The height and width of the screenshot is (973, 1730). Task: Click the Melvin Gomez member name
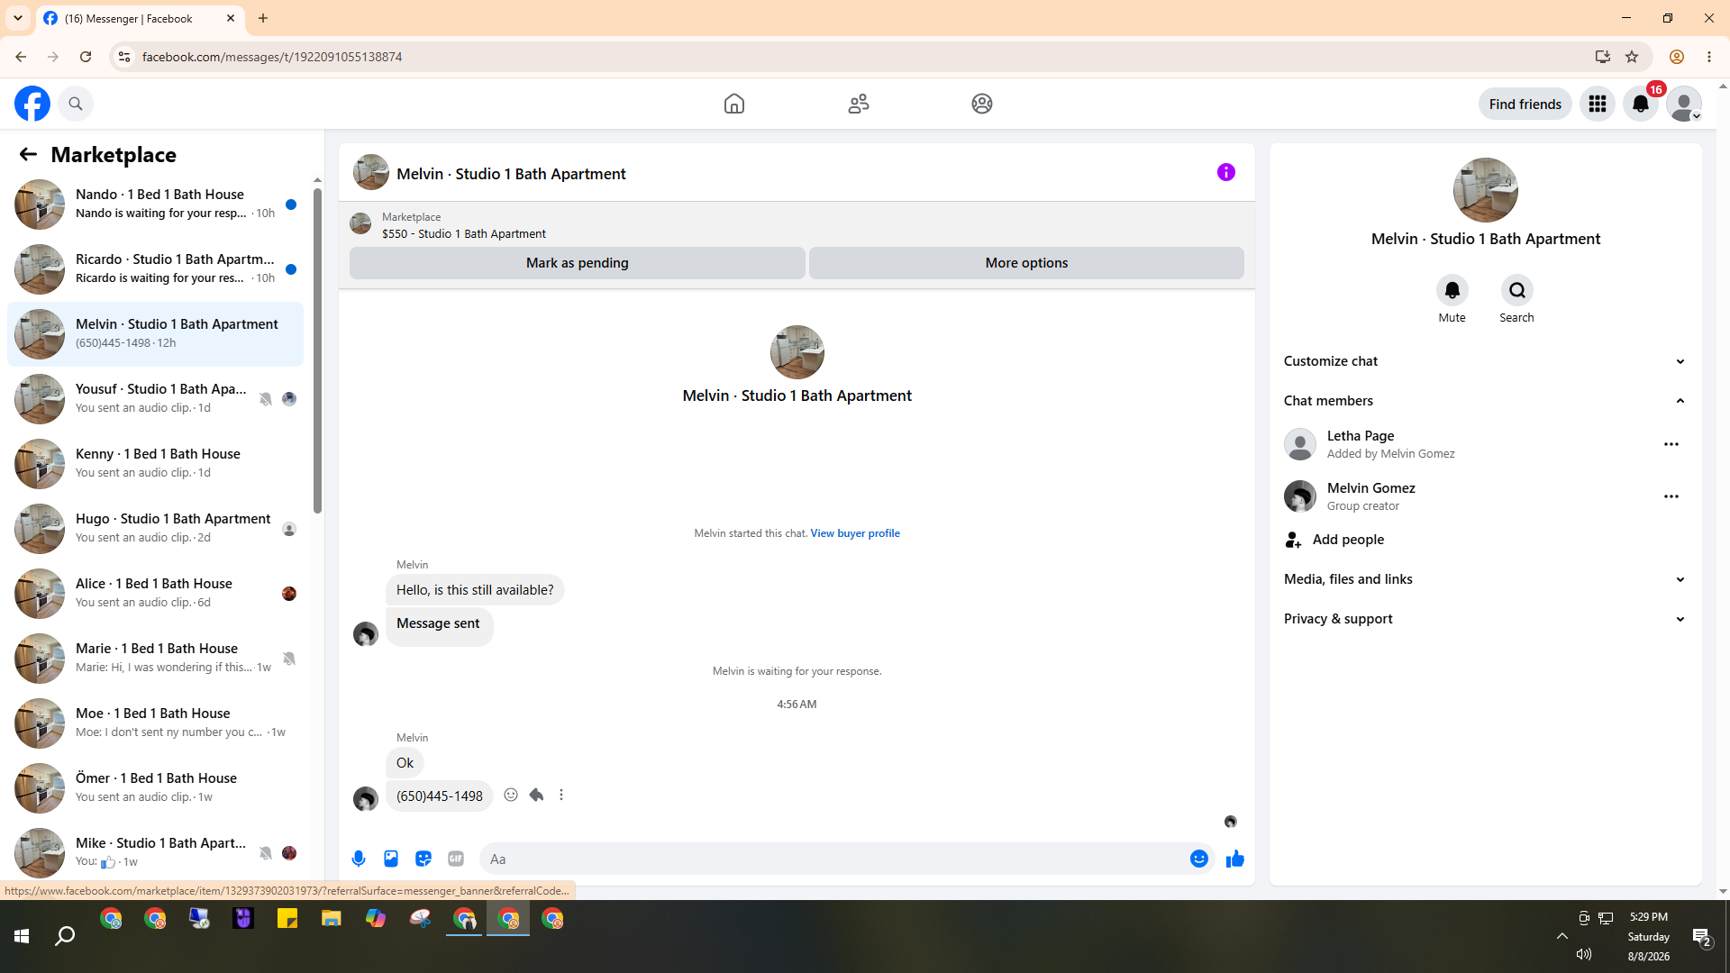1371,487
